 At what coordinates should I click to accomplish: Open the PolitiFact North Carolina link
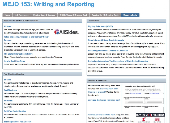15,111
